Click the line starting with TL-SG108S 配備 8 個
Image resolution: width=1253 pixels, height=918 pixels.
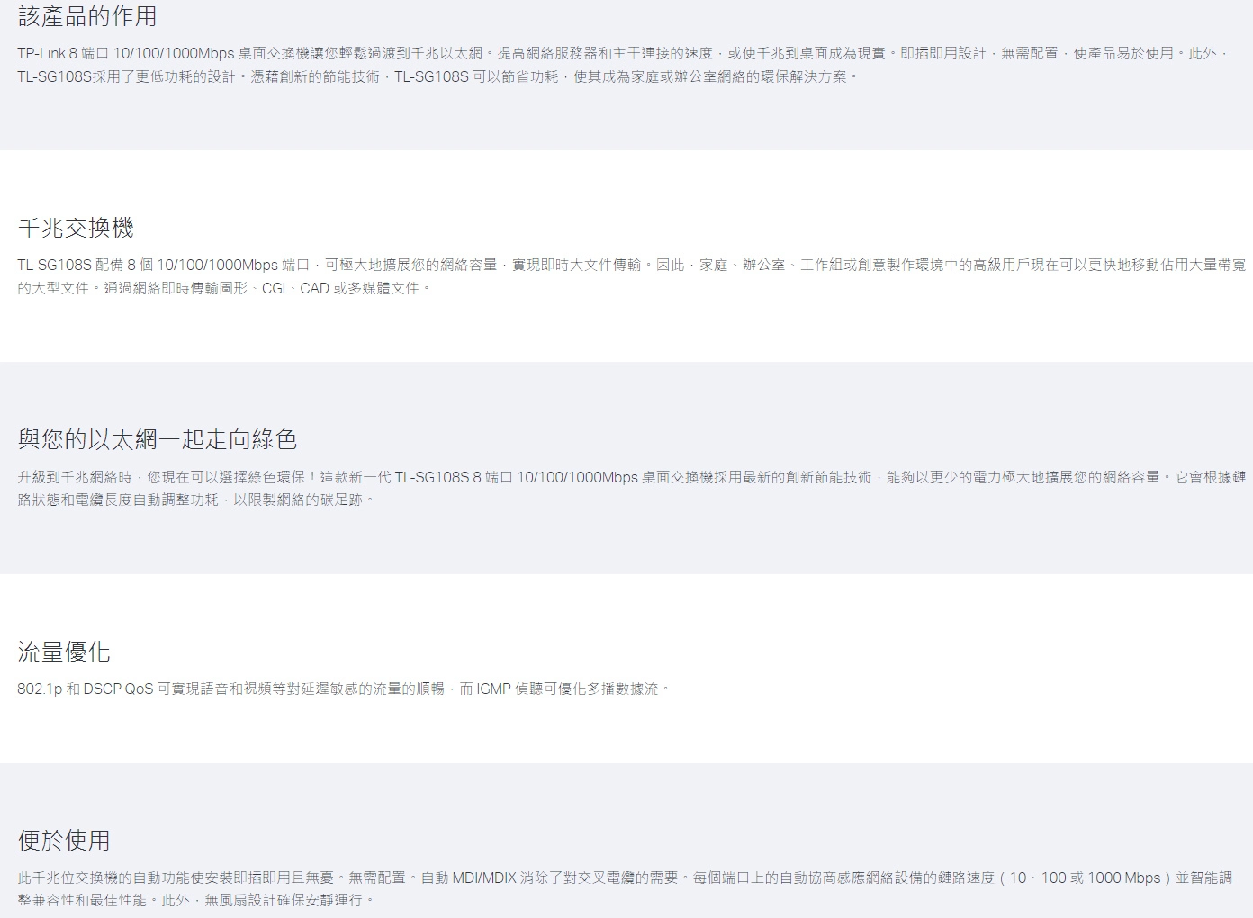630,265
